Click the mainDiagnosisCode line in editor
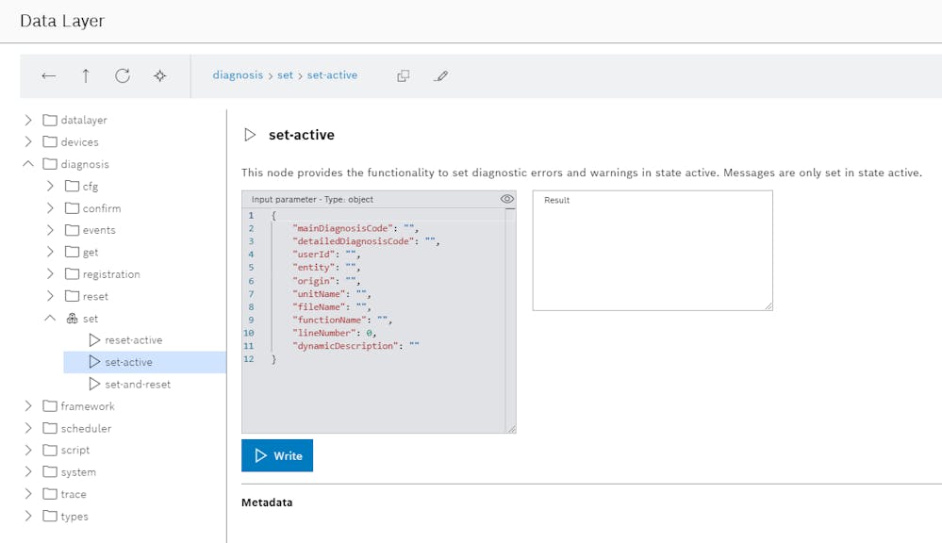Image resolution: width=942 pixels, height=543 pixels. [355, 228]
